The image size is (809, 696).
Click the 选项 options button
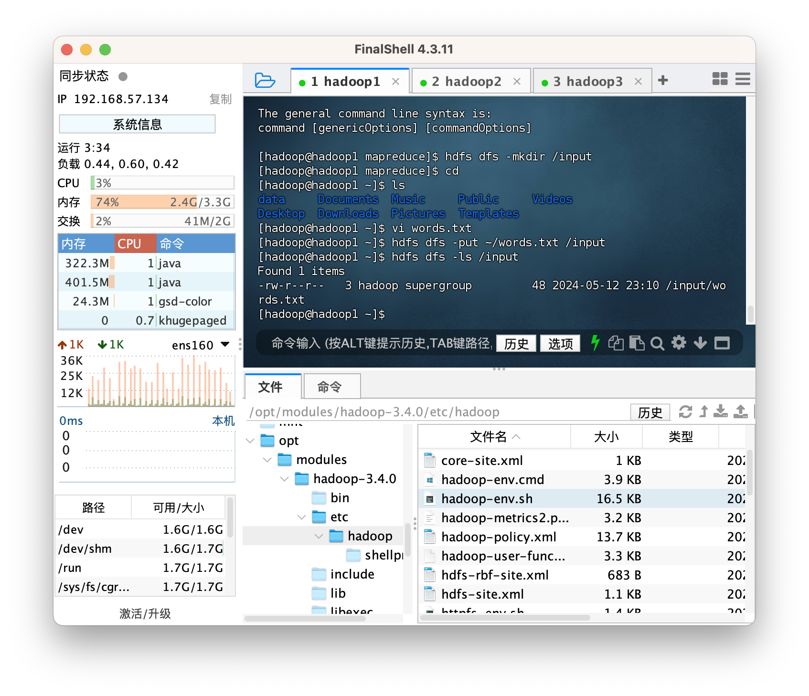560,343
